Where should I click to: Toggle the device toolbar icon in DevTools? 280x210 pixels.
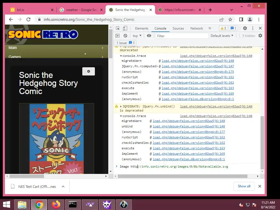point(125,28)
